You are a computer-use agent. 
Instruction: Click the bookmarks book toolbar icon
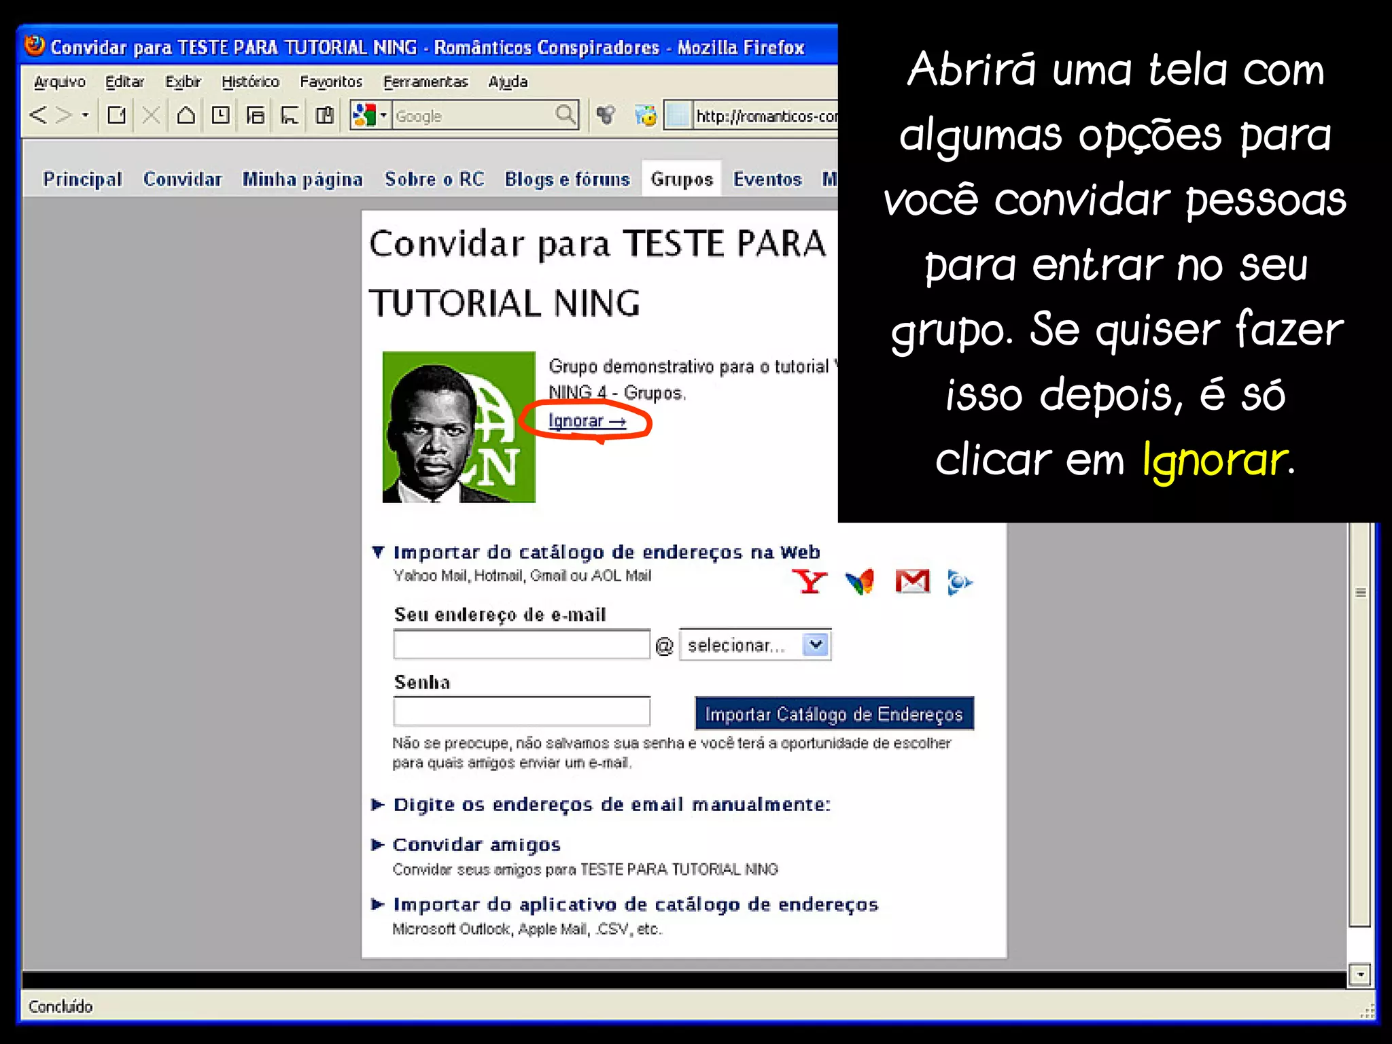click(x=324, y=115)
